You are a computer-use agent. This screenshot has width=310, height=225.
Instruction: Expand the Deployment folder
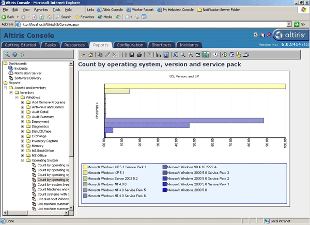pyautogui.click(x=23, y=122)
